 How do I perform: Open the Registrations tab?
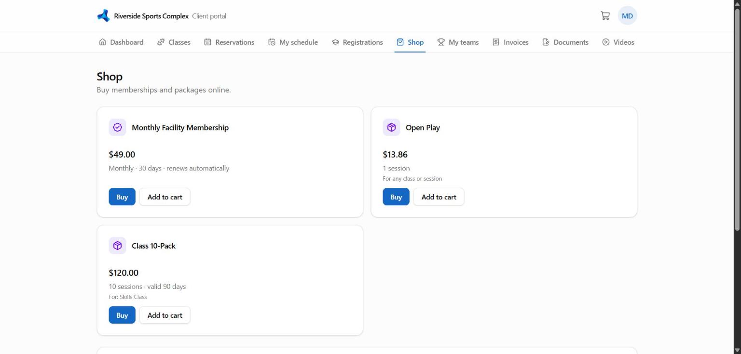pos(357,42)
